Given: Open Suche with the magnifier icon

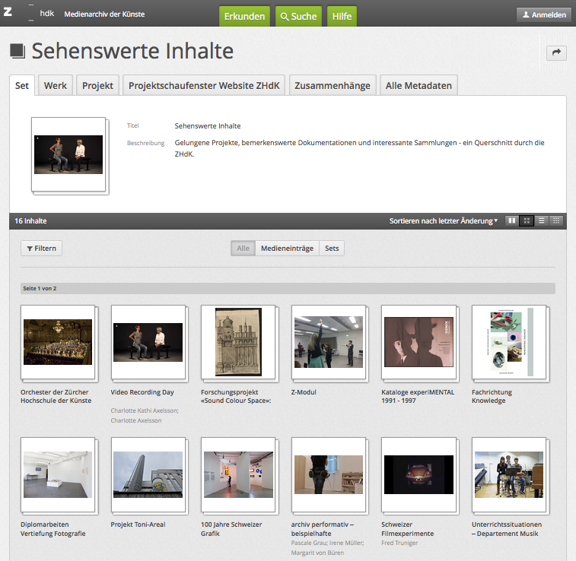Looking at the screenshot, I should click(298, 16).
